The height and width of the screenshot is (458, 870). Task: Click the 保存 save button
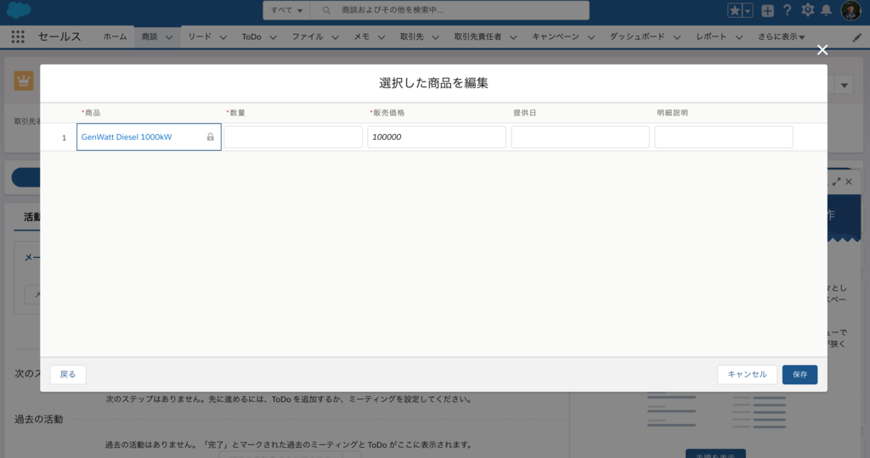click(800, 374)
